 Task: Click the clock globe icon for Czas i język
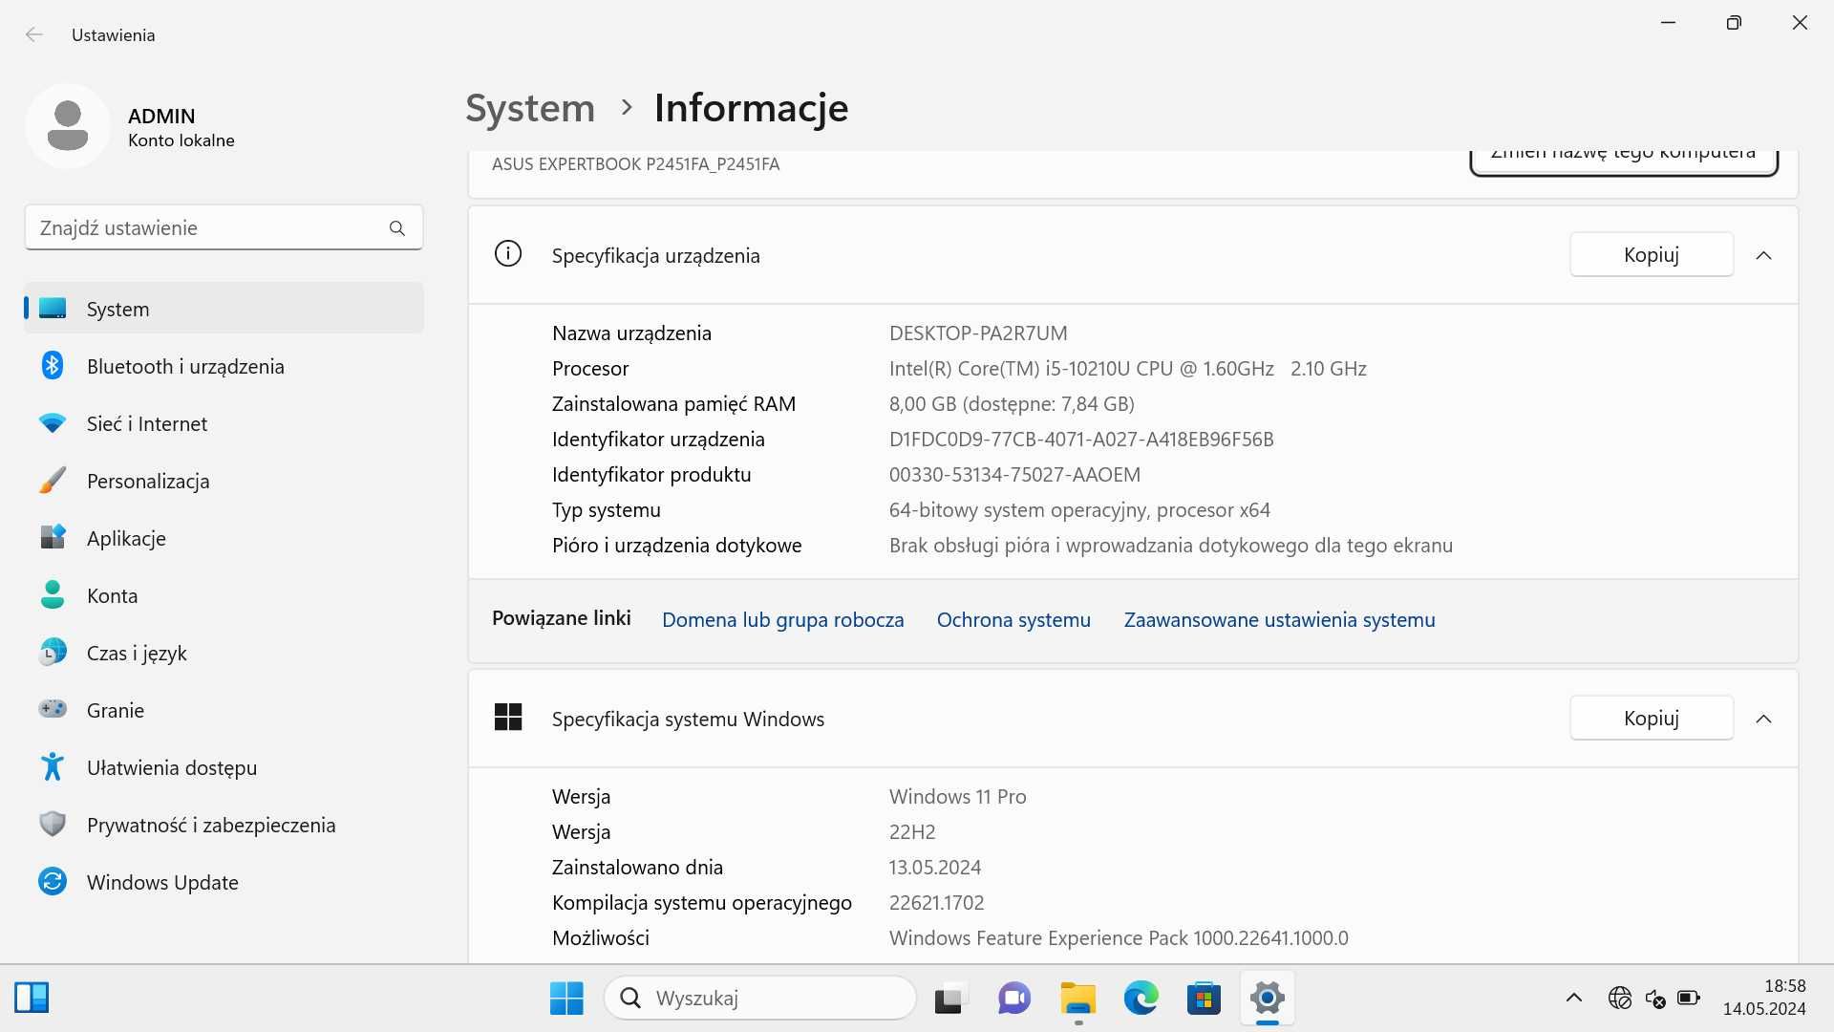coord(53,653)
